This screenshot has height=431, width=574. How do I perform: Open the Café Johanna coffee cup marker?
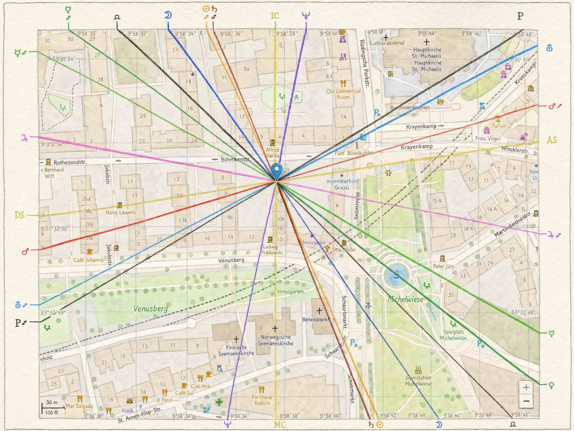tap(90, 251)
